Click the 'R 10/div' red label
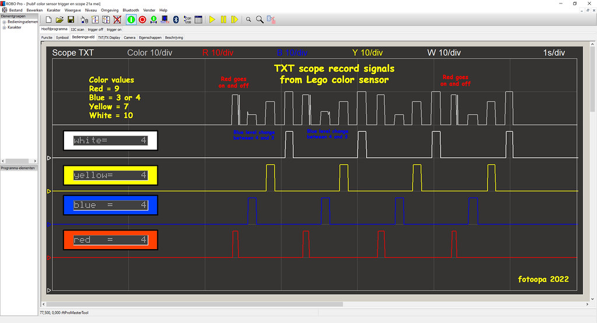Screen dimensions: 597x323 click(x=218, y=53)
